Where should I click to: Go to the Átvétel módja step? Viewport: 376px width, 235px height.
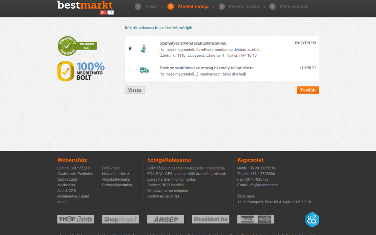[x=193, y=7]
